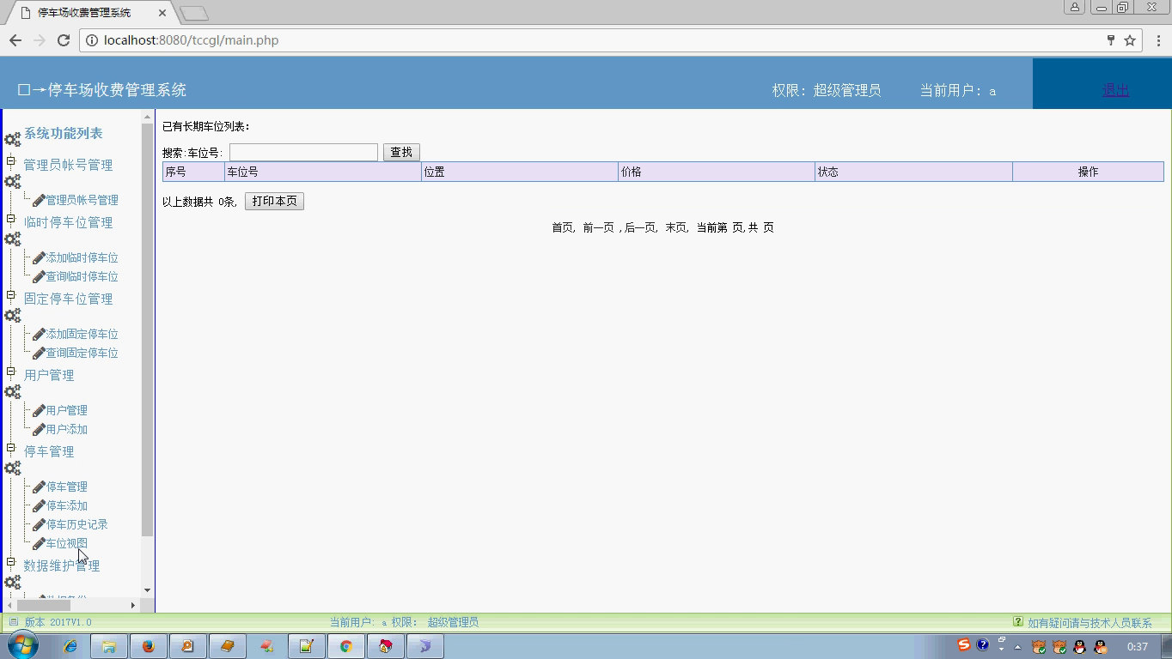Click the pencil icon before 停车历史记录
Image resolution: width=1172 pixels, height=659 pixels.
[39, 524]
